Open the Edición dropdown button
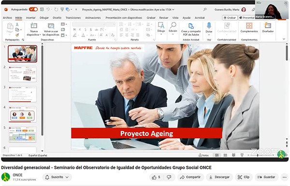This screenshot has height=186, width=290. point(173,29)
